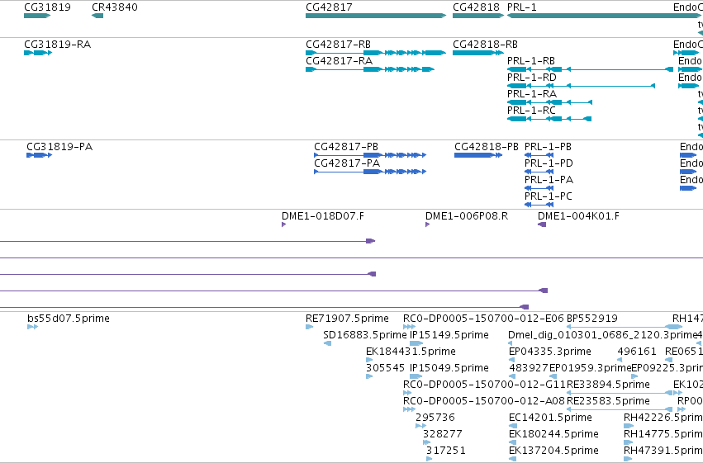
Task: Select protein CG42817-PB label
Action: click(346, 147)
